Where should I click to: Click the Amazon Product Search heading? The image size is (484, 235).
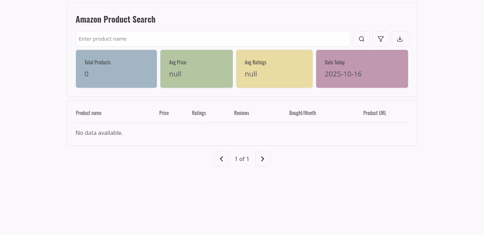[115, 19]
